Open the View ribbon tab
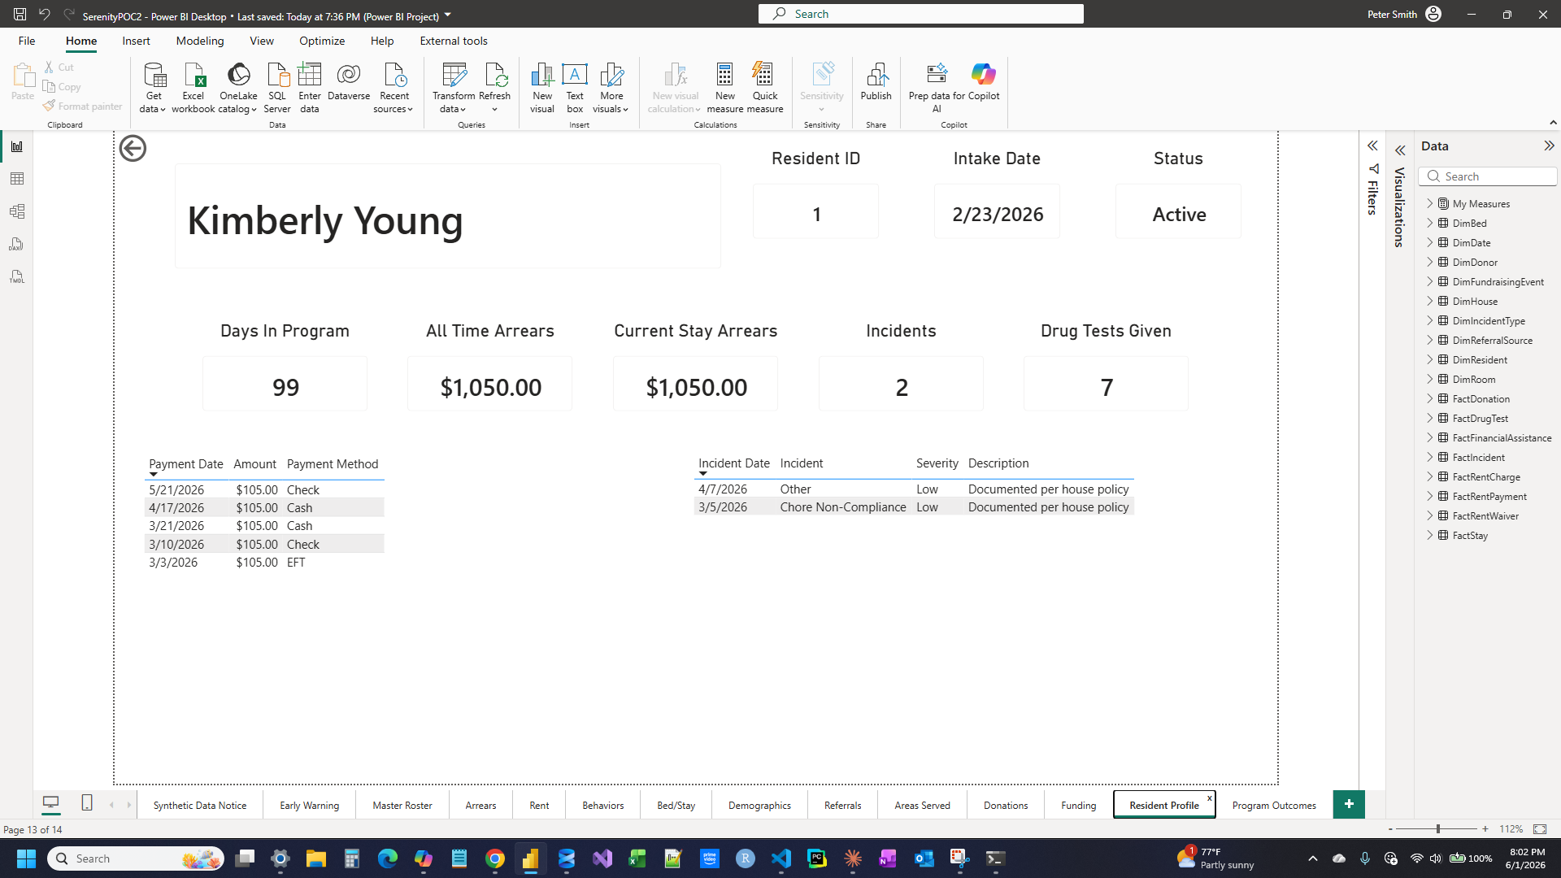This screenshot has width=1561, height=878. pyautogui.click(x=262, y=41)
